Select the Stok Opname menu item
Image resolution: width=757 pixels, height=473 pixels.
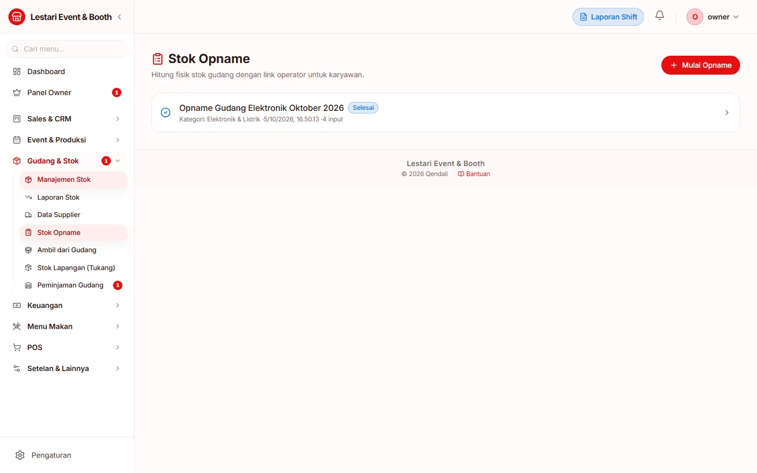(74, 233)
